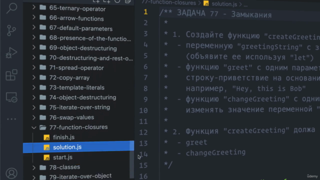The image size is (320, 180).
Task: Open the Run and Debug view
Action: click(x=11, y=52)
